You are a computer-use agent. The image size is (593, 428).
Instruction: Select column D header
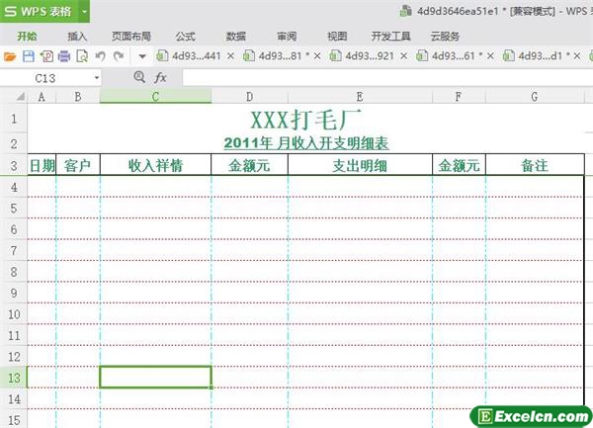coord(250,97)
